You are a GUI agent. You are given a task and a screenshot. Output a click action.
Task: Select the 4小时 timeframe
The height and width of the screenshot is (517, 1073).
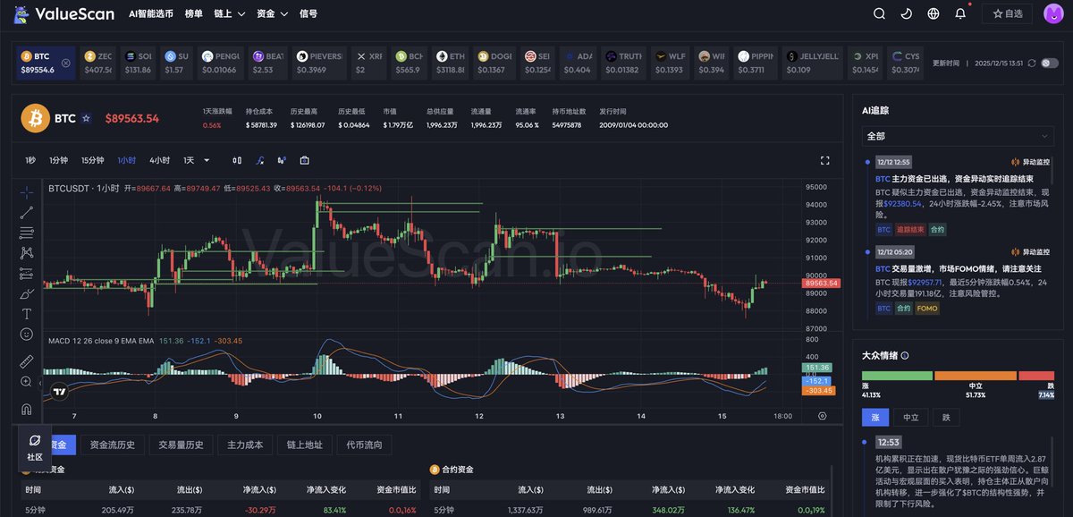(x=159, y=160)
